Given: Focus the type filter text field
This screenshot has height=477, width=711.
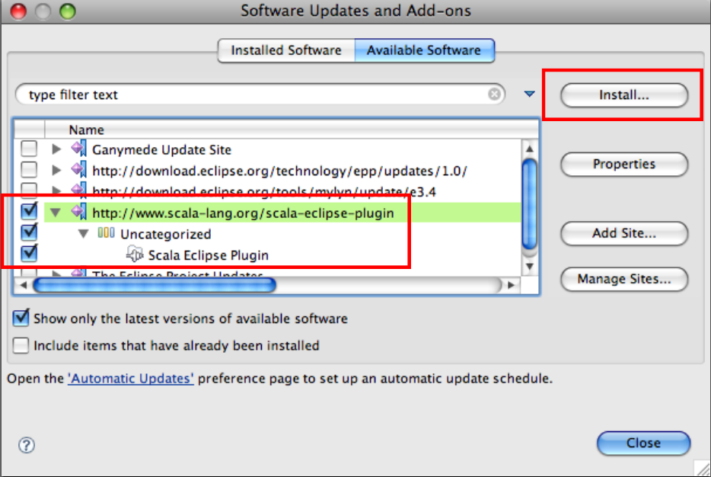Looking at the screenshot, I should coord(260,94).
